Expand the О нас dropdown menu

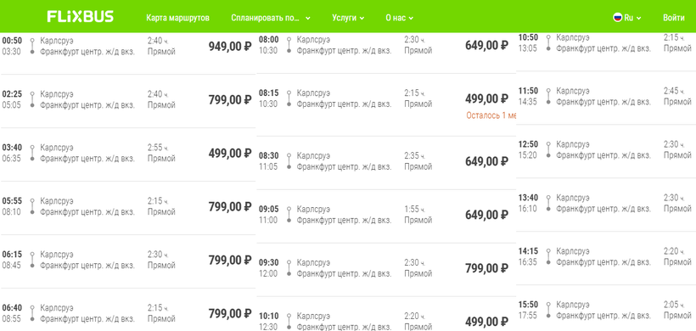point(399,18)
